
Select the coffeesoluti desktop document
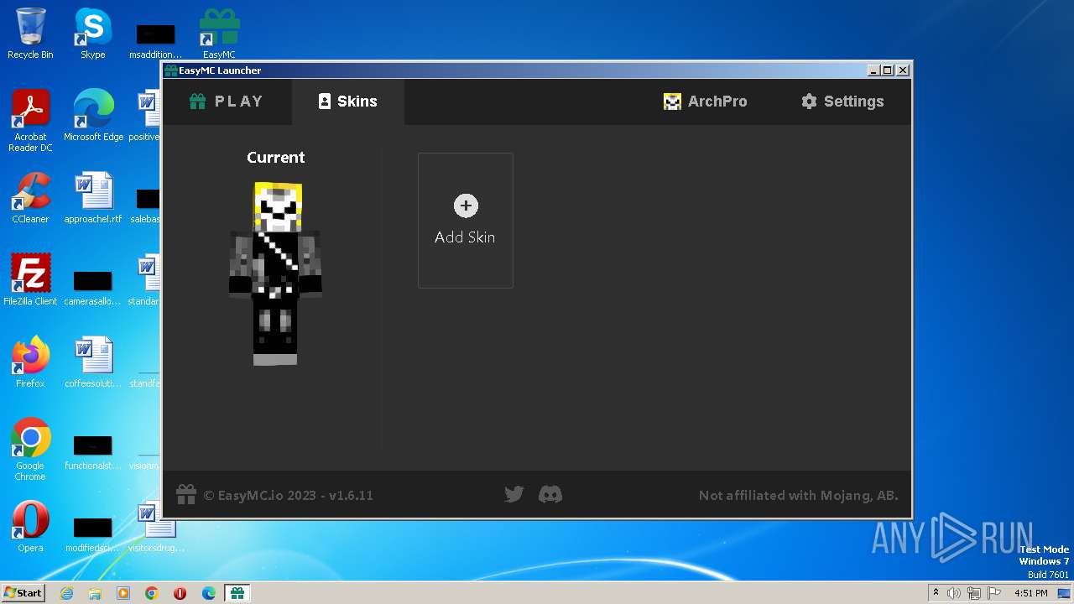click(93, 362)
